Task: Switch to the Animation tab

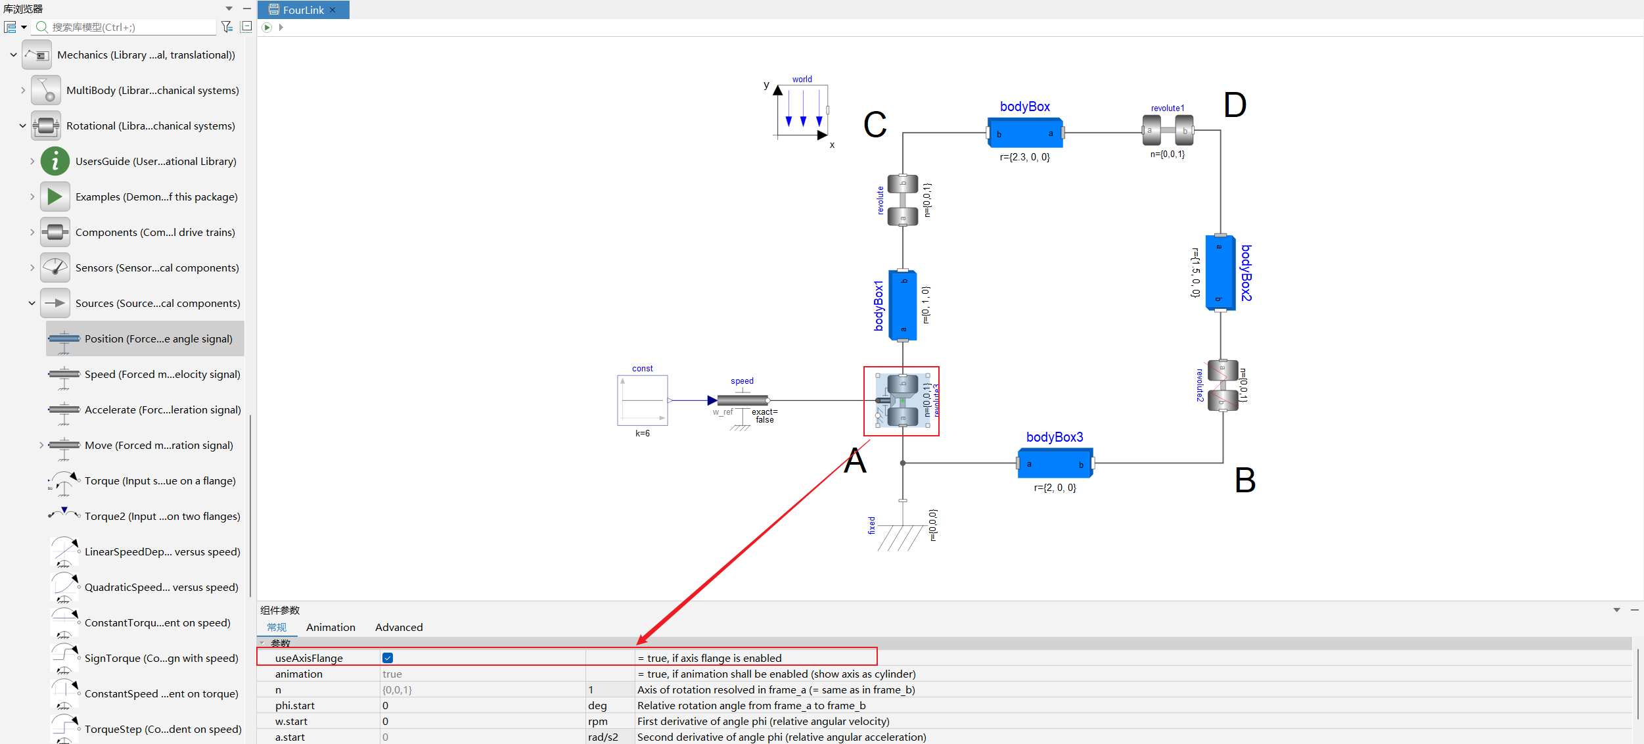Action: click(331, 628)
